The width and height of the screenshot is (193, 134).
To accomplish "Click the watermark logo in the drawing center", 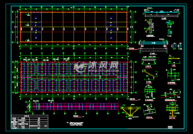I will click(80, 66).
